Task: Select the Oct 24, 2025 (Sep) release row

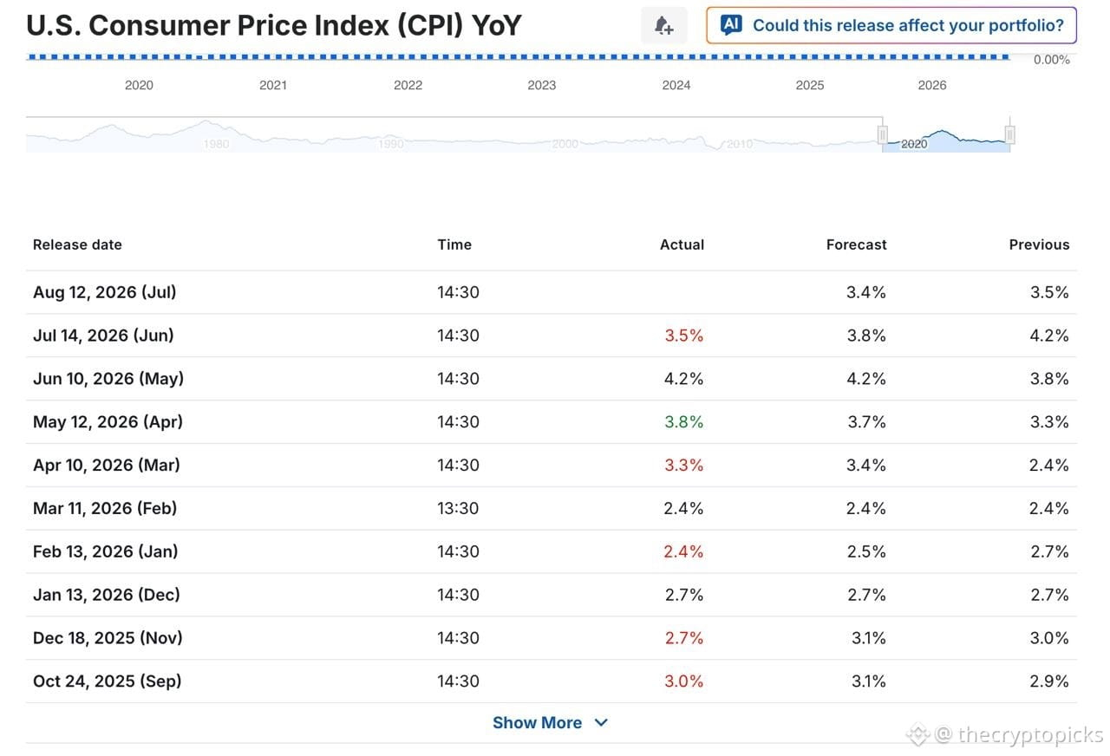Action: point(552,681)
